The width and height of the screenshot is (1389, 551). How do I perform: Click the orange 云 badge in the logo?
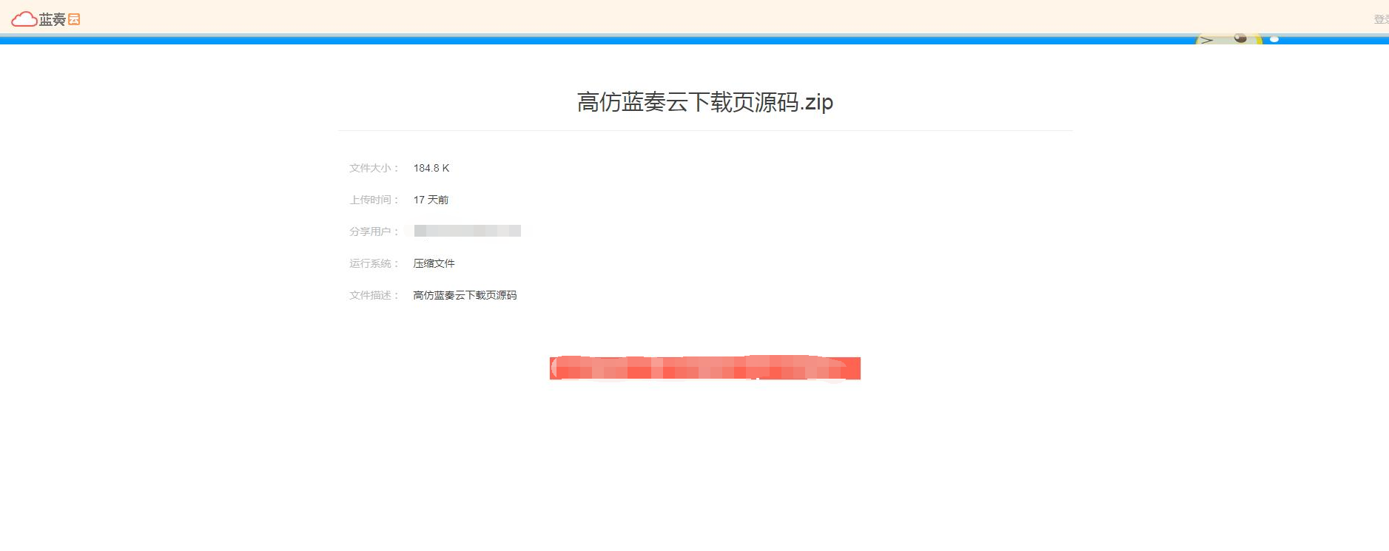74,19
